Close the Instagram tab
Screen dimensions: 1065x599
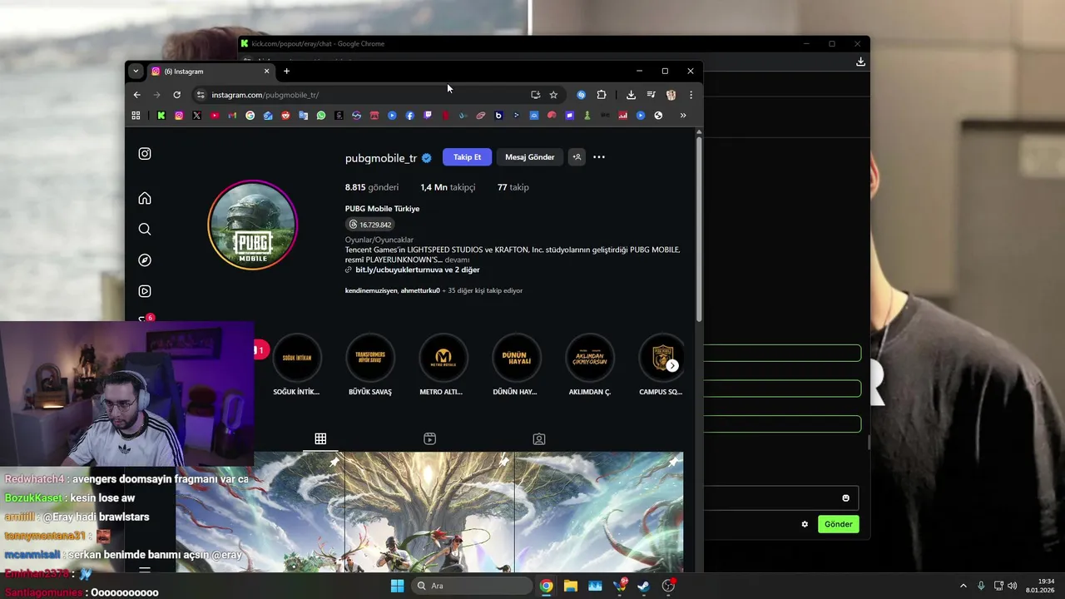click(266, 72)
